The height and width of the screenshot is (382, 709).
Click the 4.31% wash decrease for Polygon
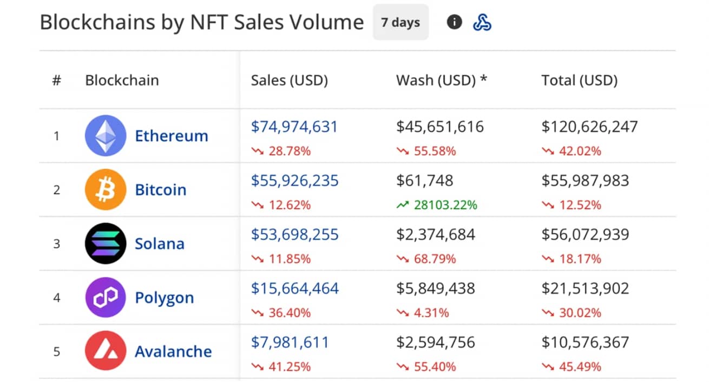pyautogui.click(x=423, y=313)
